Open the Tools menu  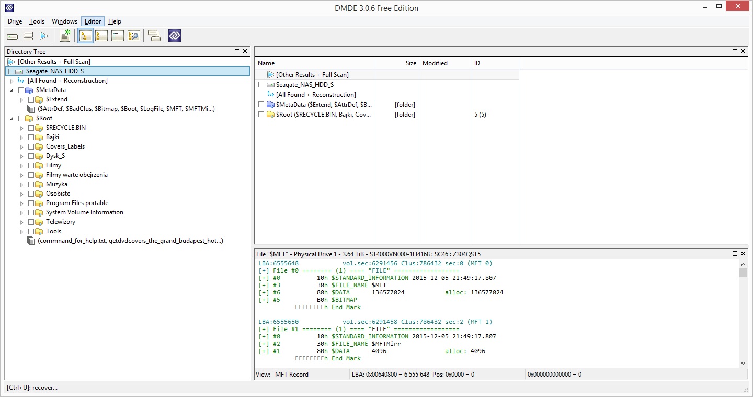tap(37, 21)
